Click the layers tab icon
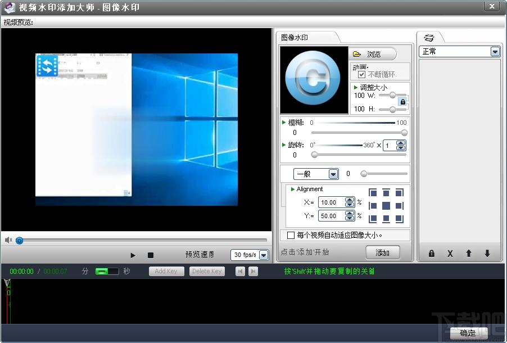This screenshot has height=343, width=507. pos(429,38)
